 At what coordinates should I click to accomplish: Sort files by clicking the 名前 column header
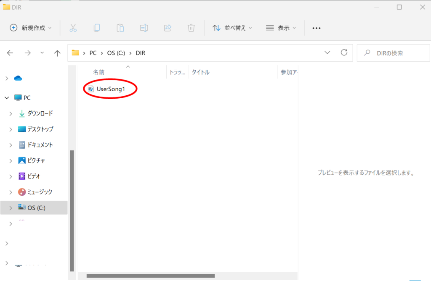[x=99, y=72]
